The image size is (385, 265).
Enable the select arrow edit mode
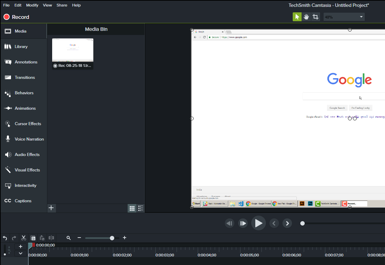pyautogui.click(x=297, y=17)
